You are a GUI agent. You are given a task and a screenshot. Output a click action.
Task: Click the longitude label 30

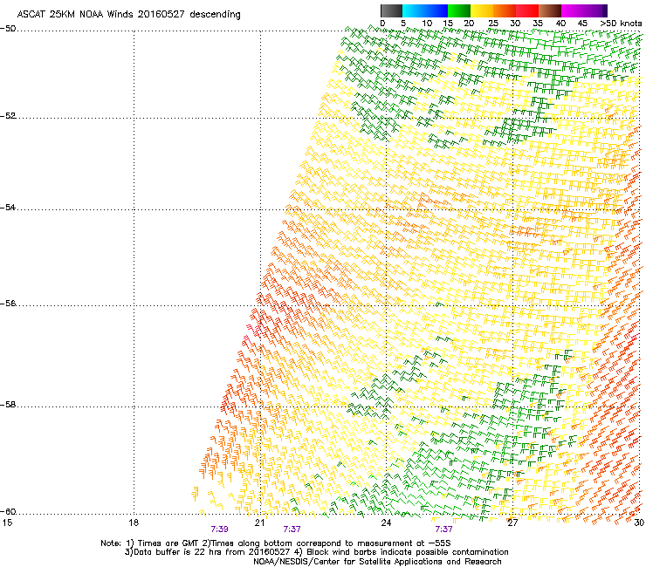point(639,523)
